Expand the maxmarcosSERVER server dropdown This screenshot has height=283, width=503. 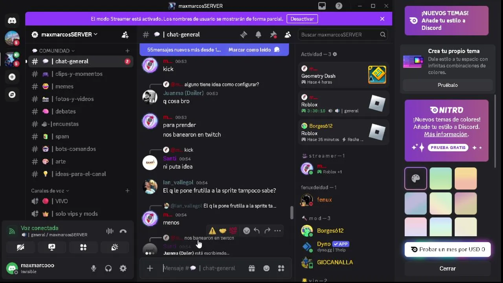coord(64,35)
